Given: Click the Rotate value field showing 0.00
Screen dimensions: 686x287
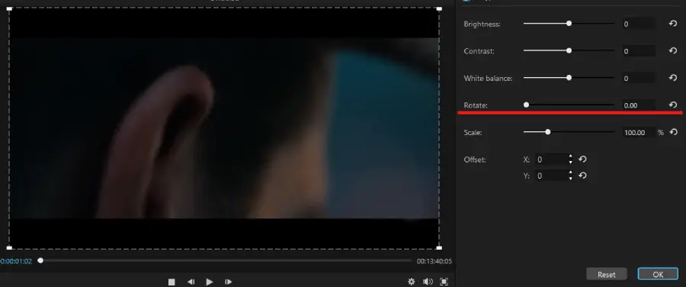Looking at the screenshot, I should [x=639, y=105].
